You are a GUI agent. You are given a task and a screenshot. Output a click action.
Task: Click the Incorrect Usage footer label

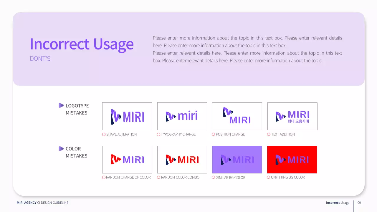point(338,203)
